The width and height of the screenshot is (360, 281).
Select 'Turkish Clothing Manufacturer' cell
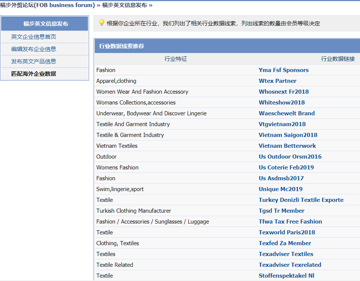coord(134,211)
